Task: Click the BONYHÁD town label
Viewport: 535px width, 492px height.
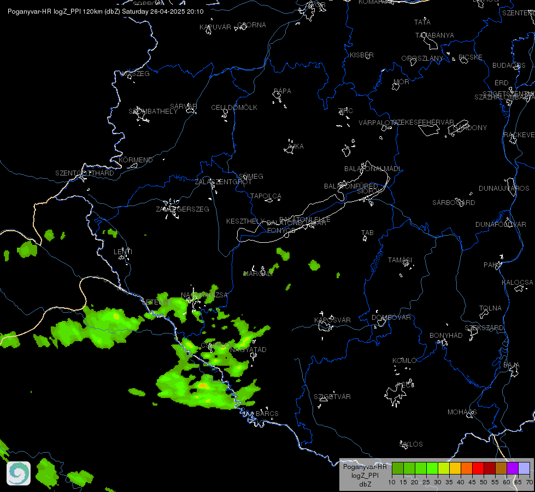Action: [x=446, y=335]
